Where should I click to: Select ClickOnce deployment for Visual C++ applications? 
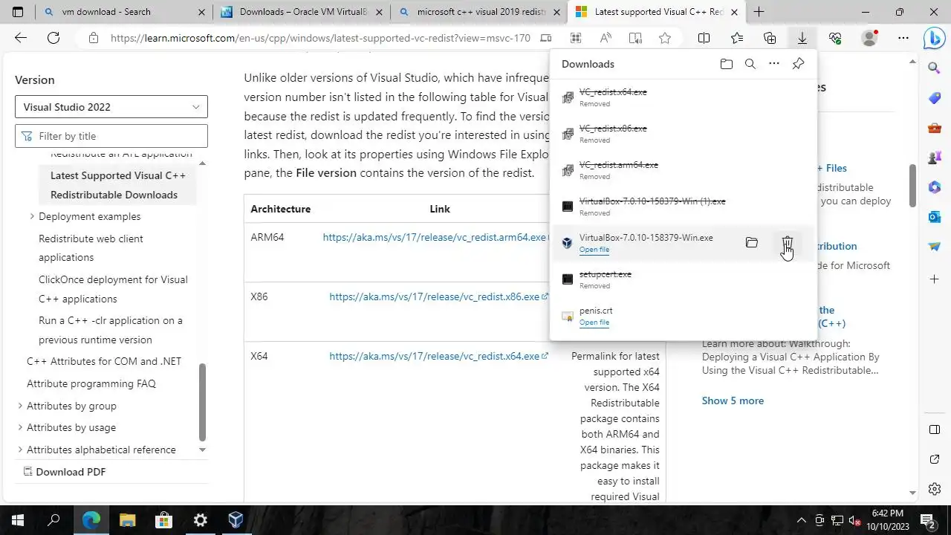pos(113,289)
